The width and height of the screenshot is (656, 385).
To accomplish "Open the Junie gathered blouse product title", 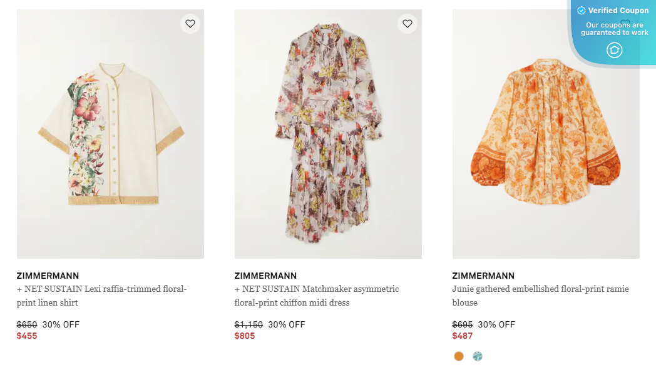I will point(540,296).
